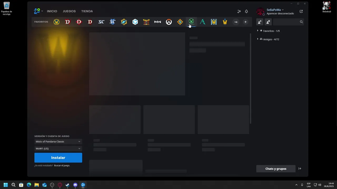Select the Warcraft Rumble lightning icon

[124, 22]
